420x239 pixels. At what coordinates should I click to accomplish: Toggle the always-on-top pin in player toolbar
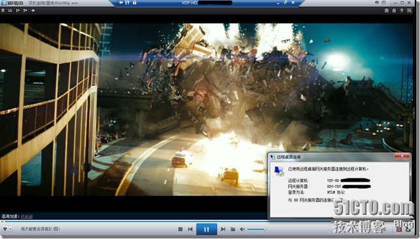click(x=33, y=10)
